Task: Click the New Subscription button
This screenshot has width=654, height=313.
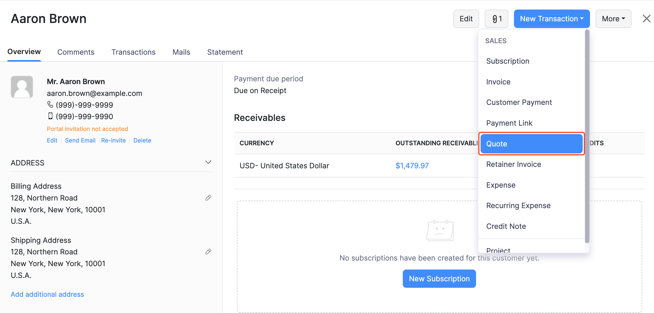Action: click(x=439, y=279)
